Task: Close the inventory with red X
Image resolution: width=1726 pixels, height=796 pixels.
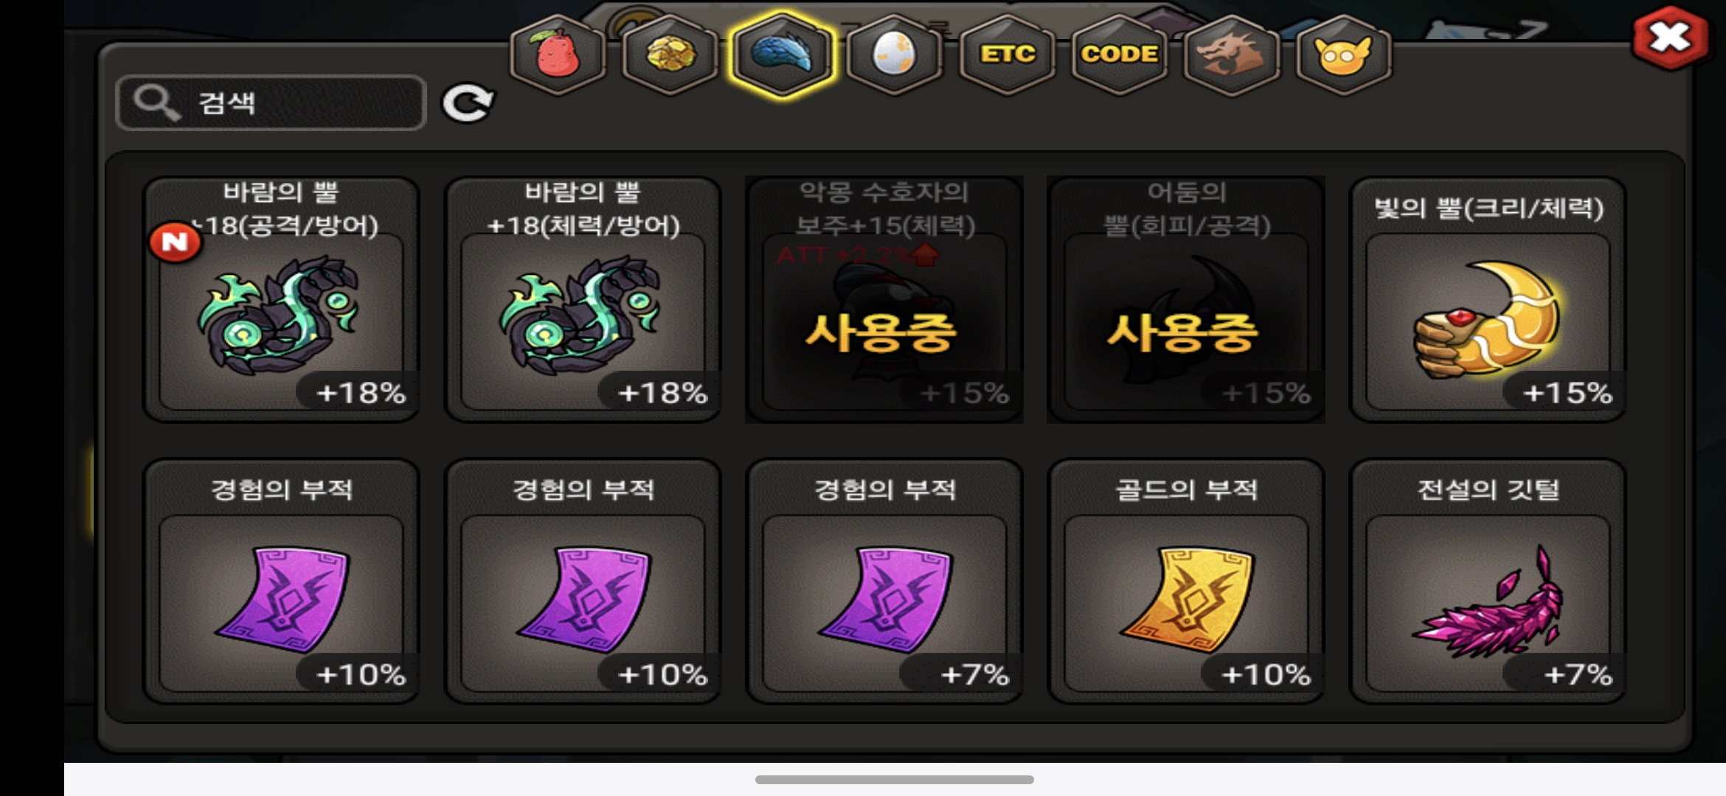Action: click(1670, 38)
